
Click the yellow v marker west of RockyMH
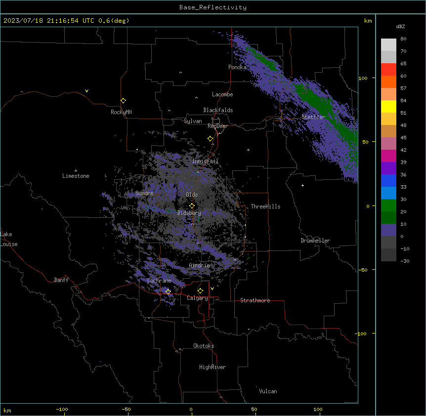tap(86, 91)
